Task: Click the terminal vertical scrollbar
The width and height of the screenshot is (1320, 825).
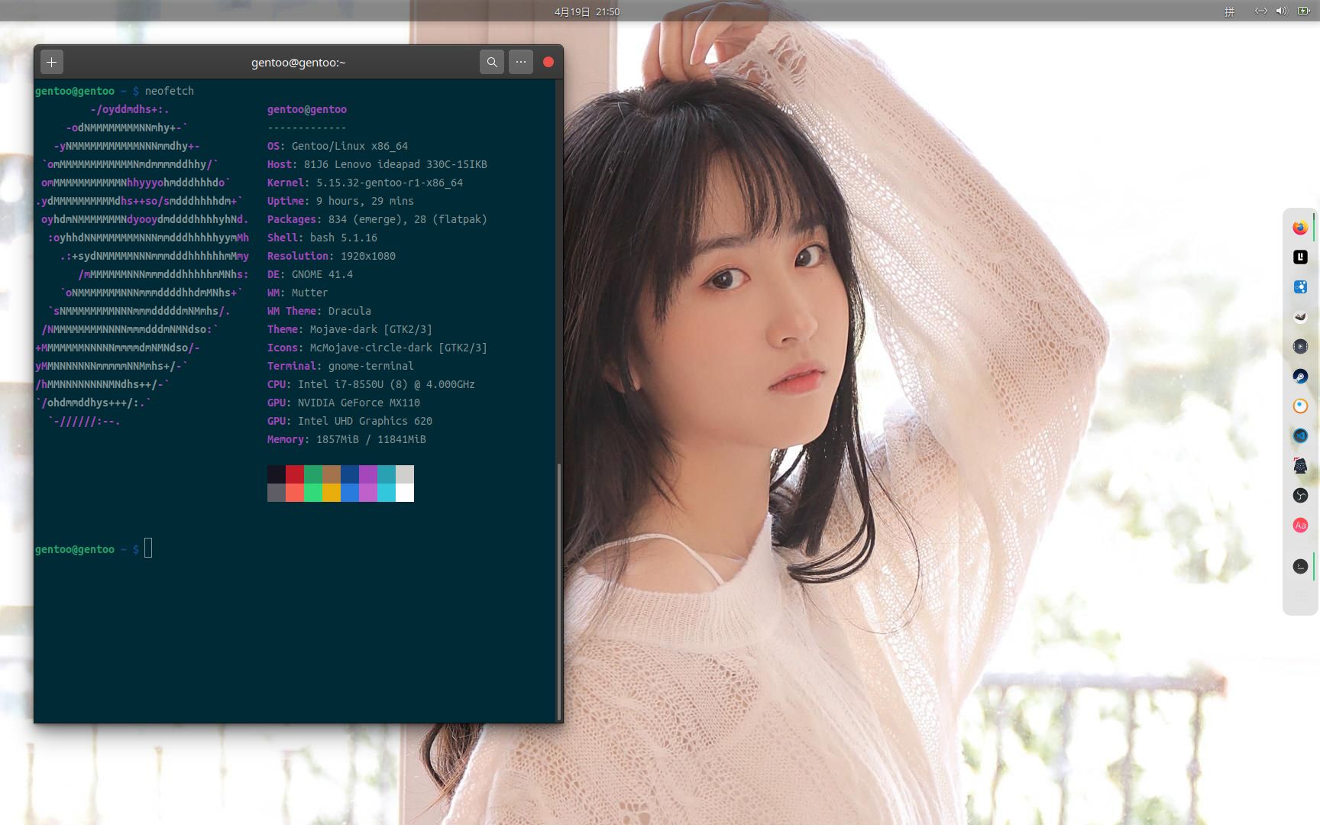Action: pos(559,590)
